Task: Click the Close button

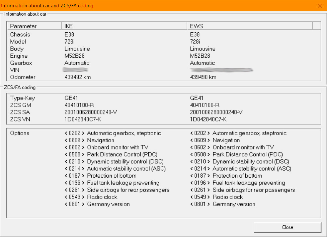Action: pos(288,227)
